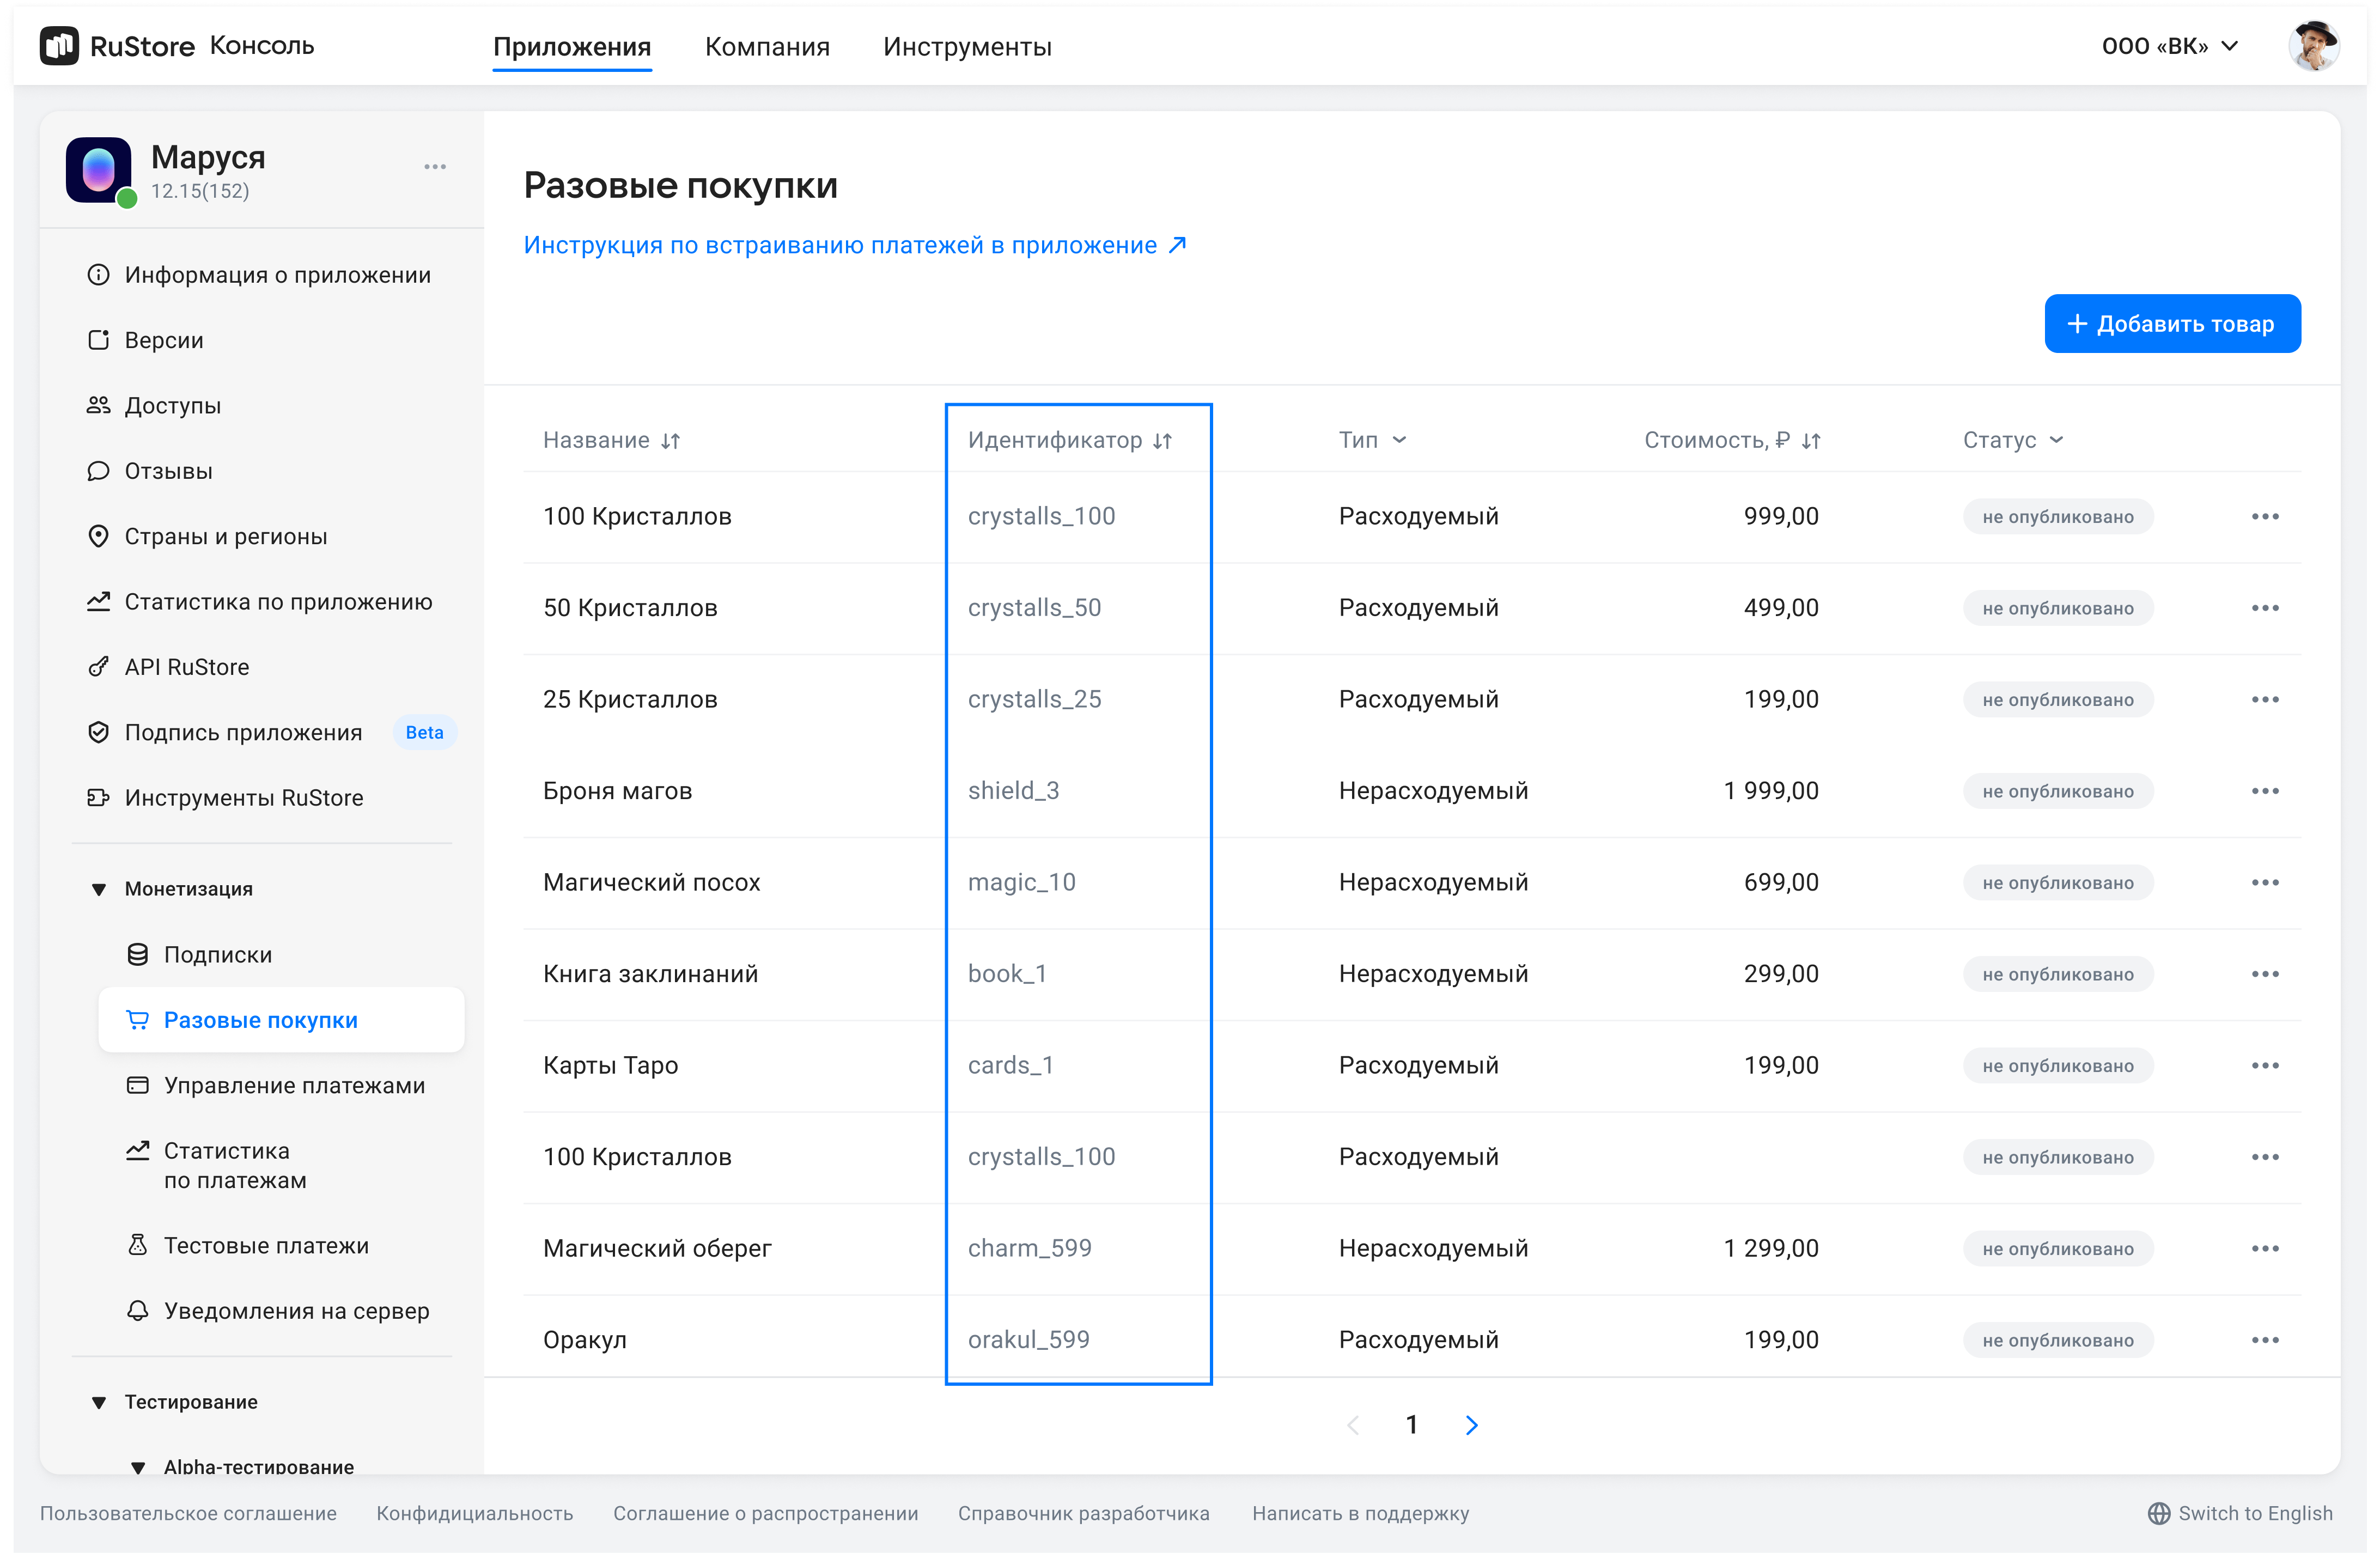Switch to the Инструменты tab
Image resolution: width=2380 pixels, height=1553 pixels.
click(967, 47)
